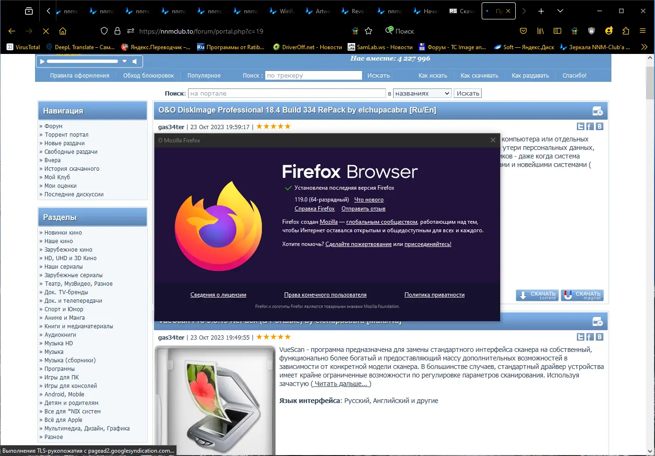Open the VueScan scanner thumbnail image
Screen dimensions: 655x456
tap(215, 400)
